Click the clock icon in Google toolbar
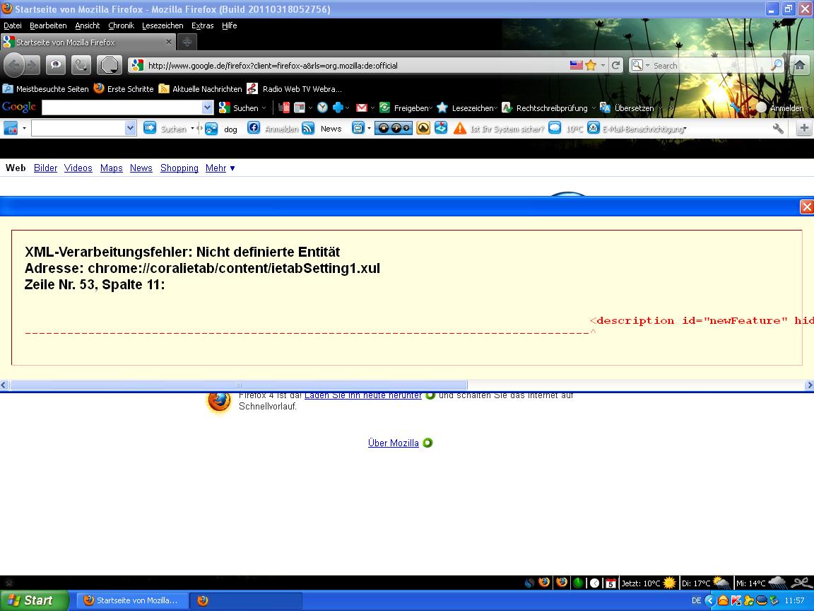The width and height of the screenshot is (814, 611). pyautogui.click(x=322, y=108)
